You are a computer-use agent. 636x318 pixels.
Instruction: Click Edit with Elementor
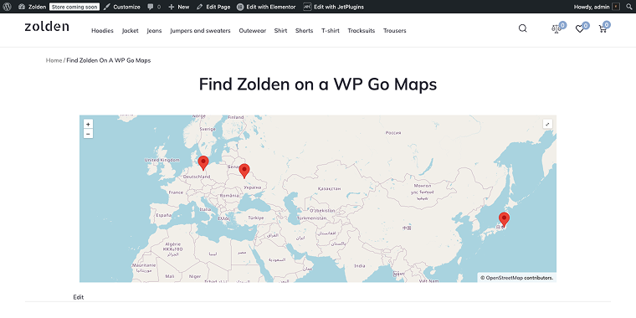[x=266, y=7]
